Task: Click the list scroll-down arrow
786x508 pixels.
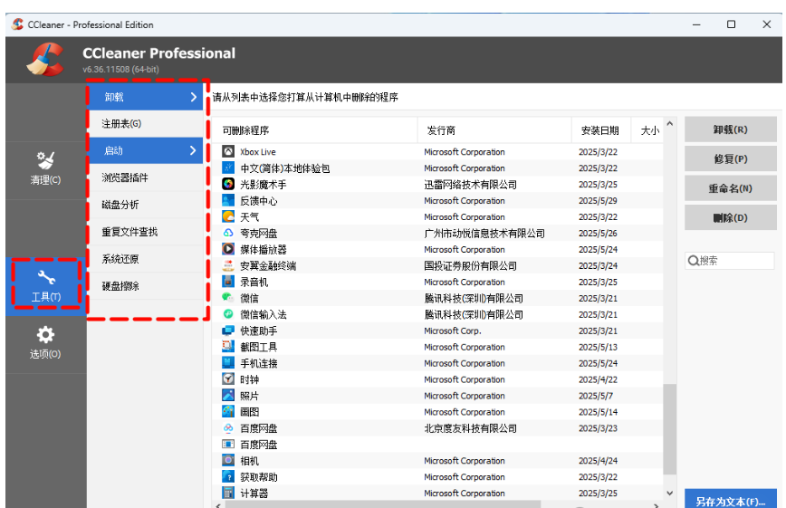Action: [x=670, y=493]
